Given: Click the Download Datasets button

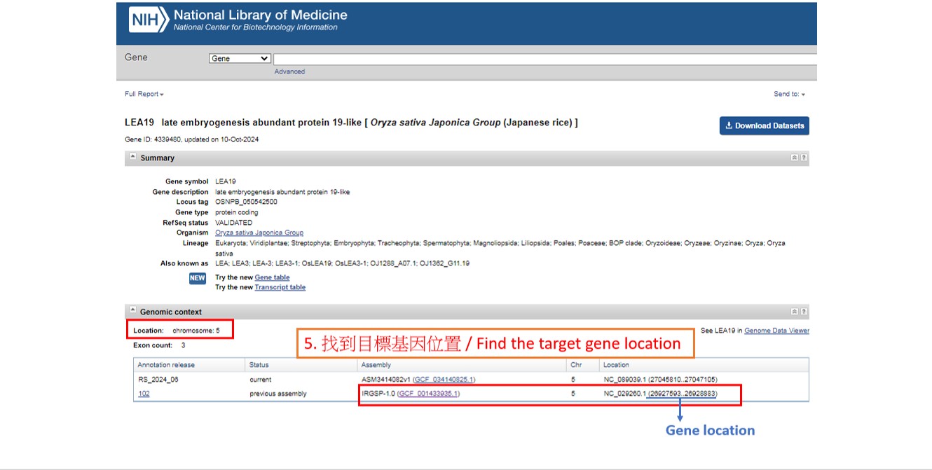Looking at the screenshot, I should (764, 126).
